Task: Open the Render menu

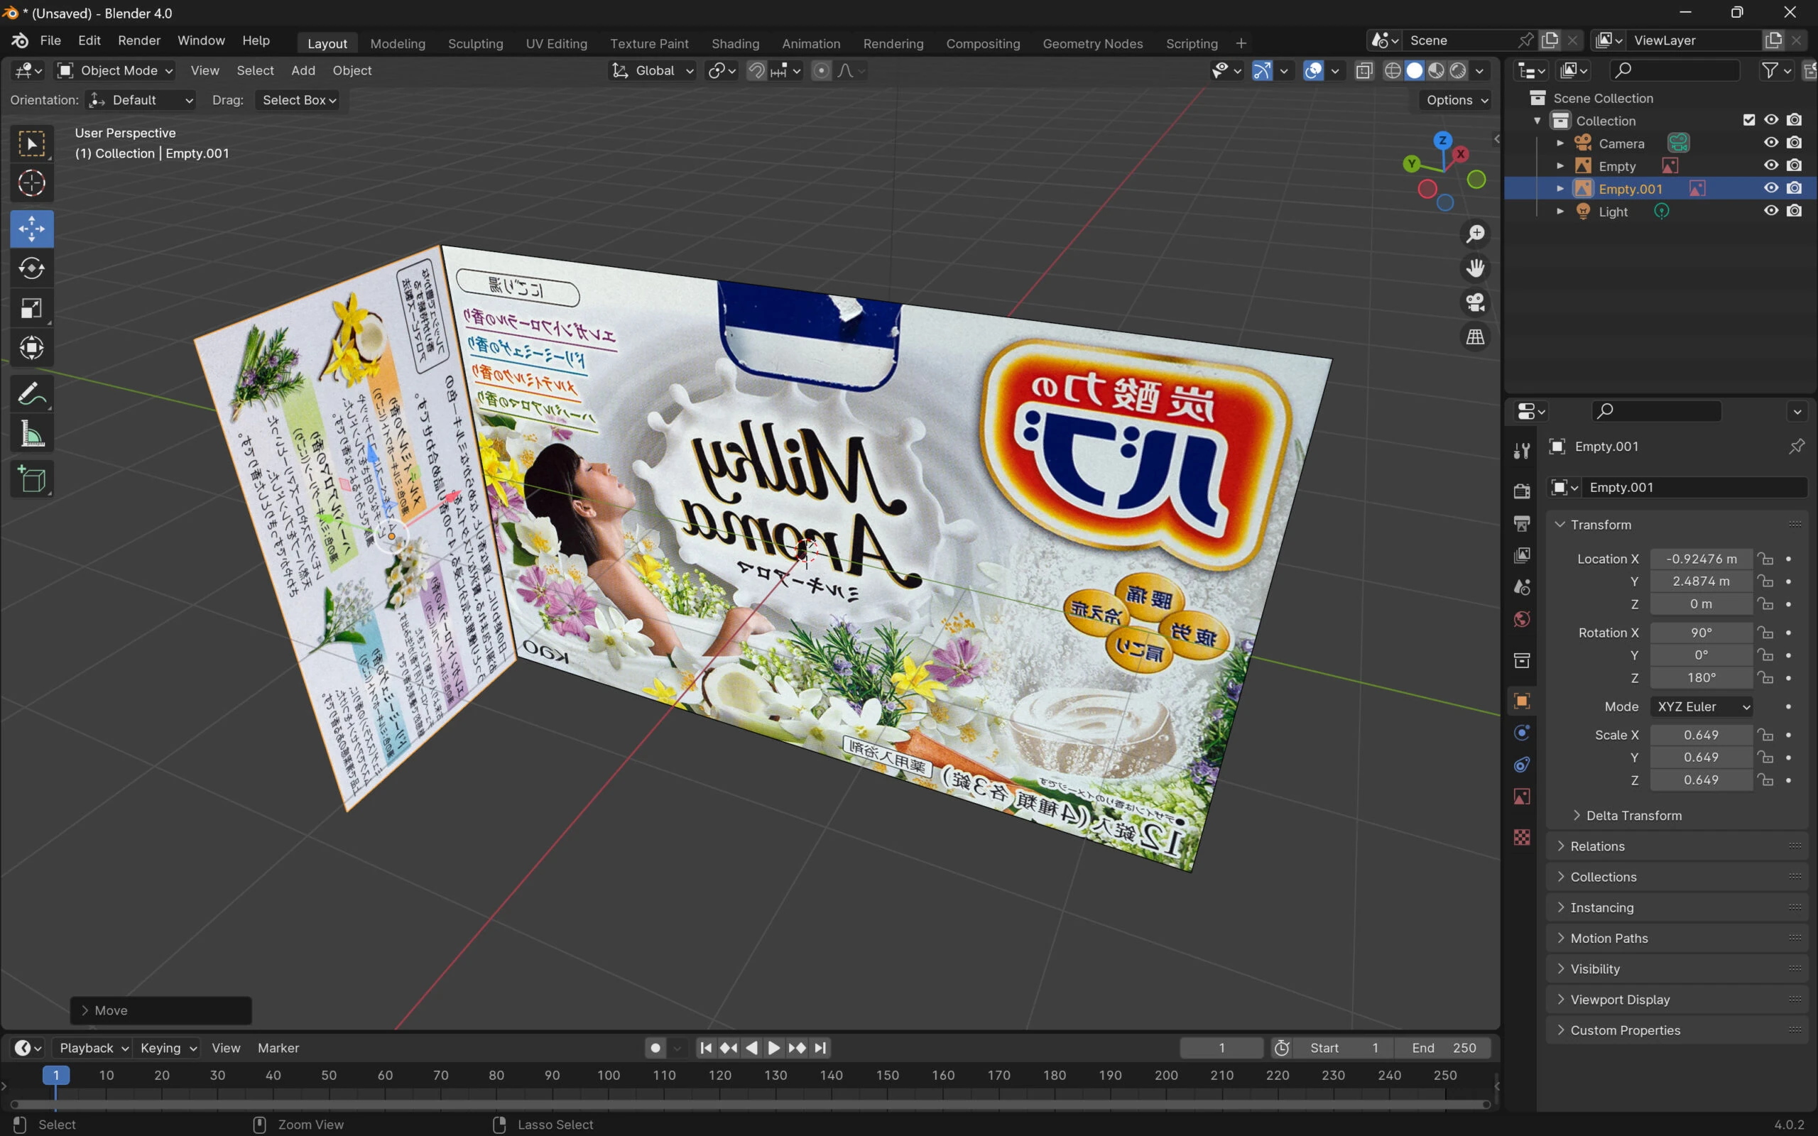Action: tap(139, 40)
